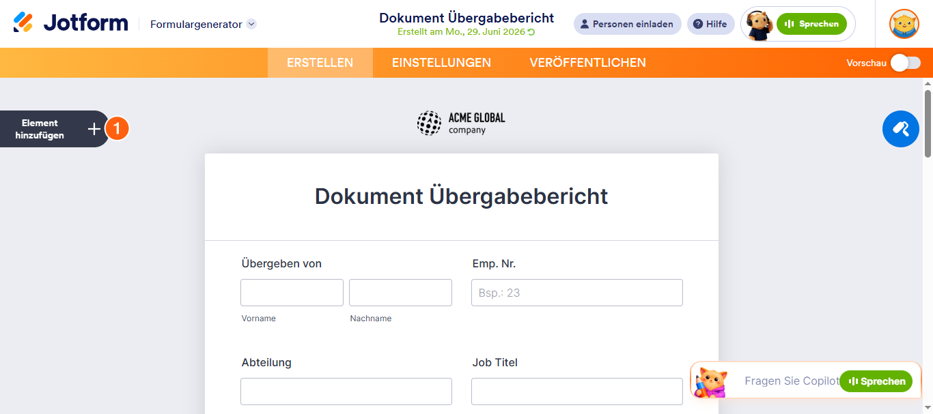
Task: Click the form title Dokument Übergabebericht in the header
Action: pyautogui.click(x=466, y=18)
